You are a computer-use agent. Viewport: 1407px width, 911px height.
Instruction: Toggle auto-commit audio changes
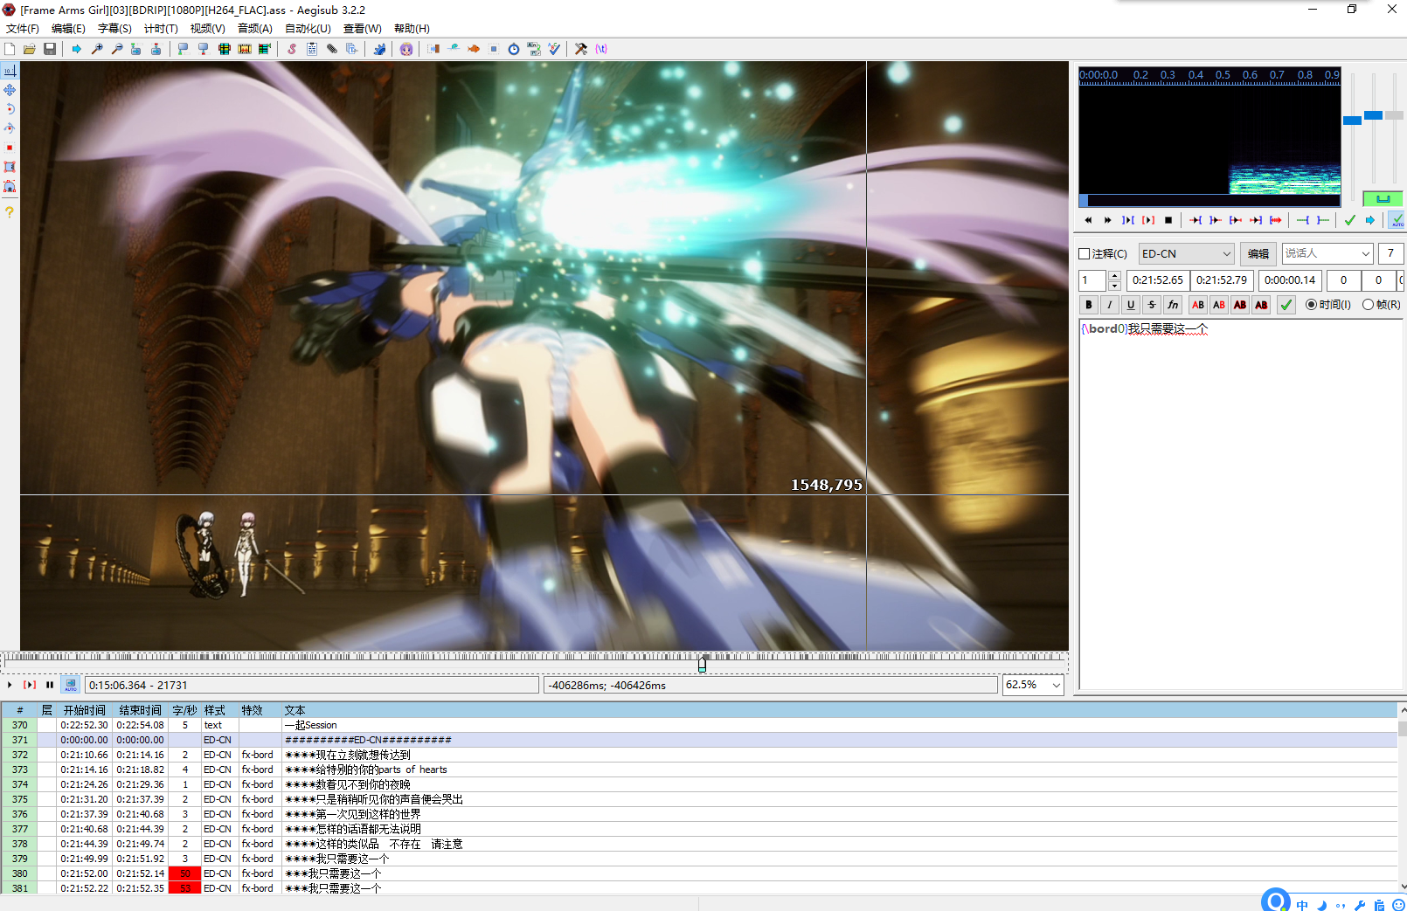click(x=1397, y=220)
